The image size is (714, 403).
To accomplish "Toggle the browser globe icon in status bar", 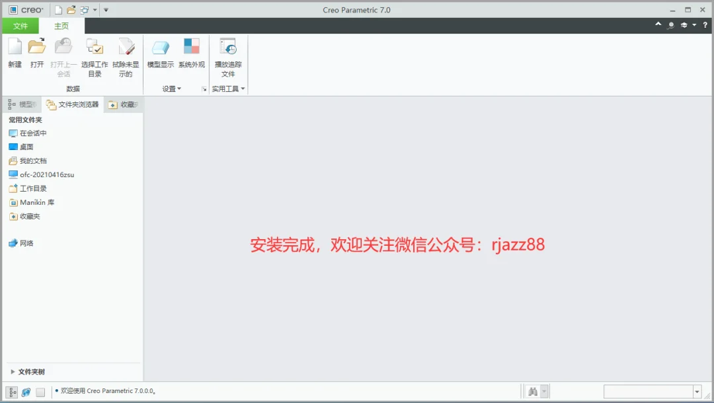I will click(26, 392).
